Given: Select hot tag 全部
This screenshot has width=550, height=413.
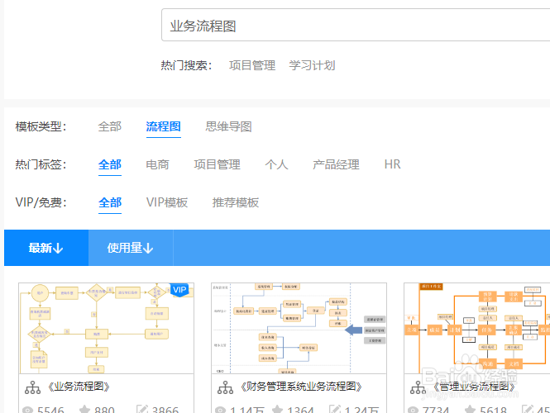Looking at the screenshot, I should (110, 164).
